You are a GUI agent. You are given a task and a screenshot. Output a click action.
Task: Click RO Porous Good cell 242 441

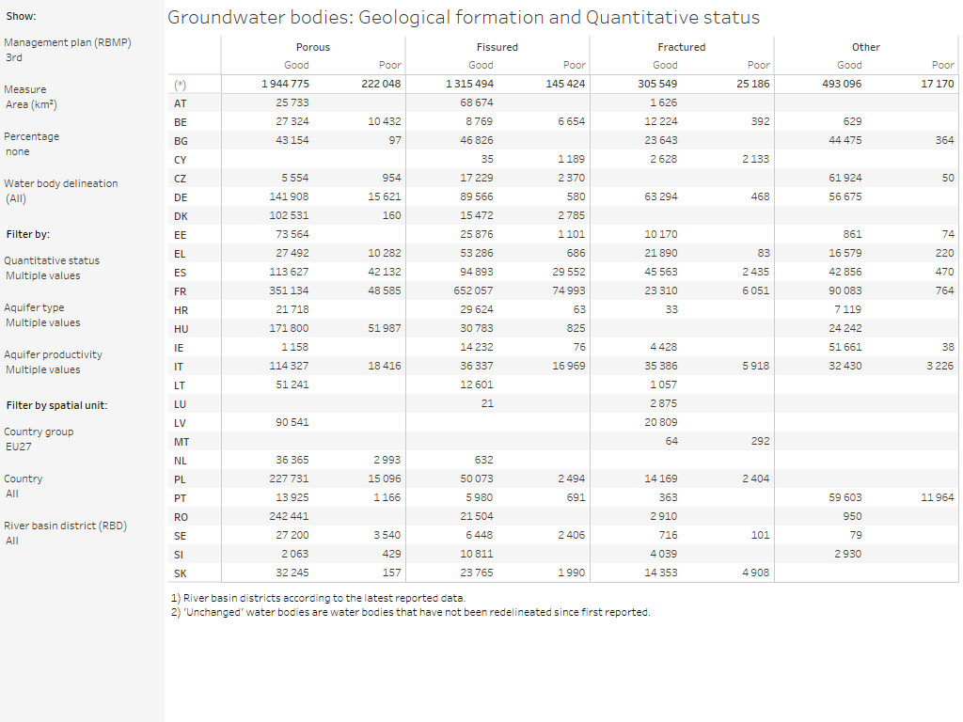[289, 516]
